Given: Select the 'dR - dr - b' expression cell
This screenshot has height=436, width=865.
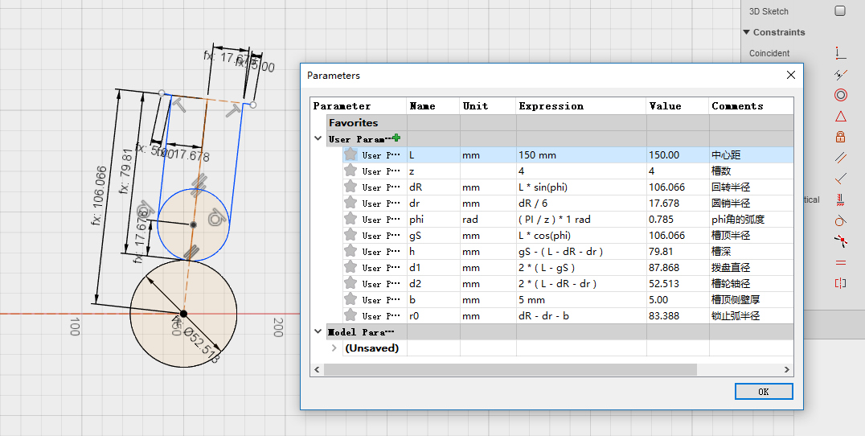Looking at the screenshot, I should pyautogui.click(x=581, y=315).
